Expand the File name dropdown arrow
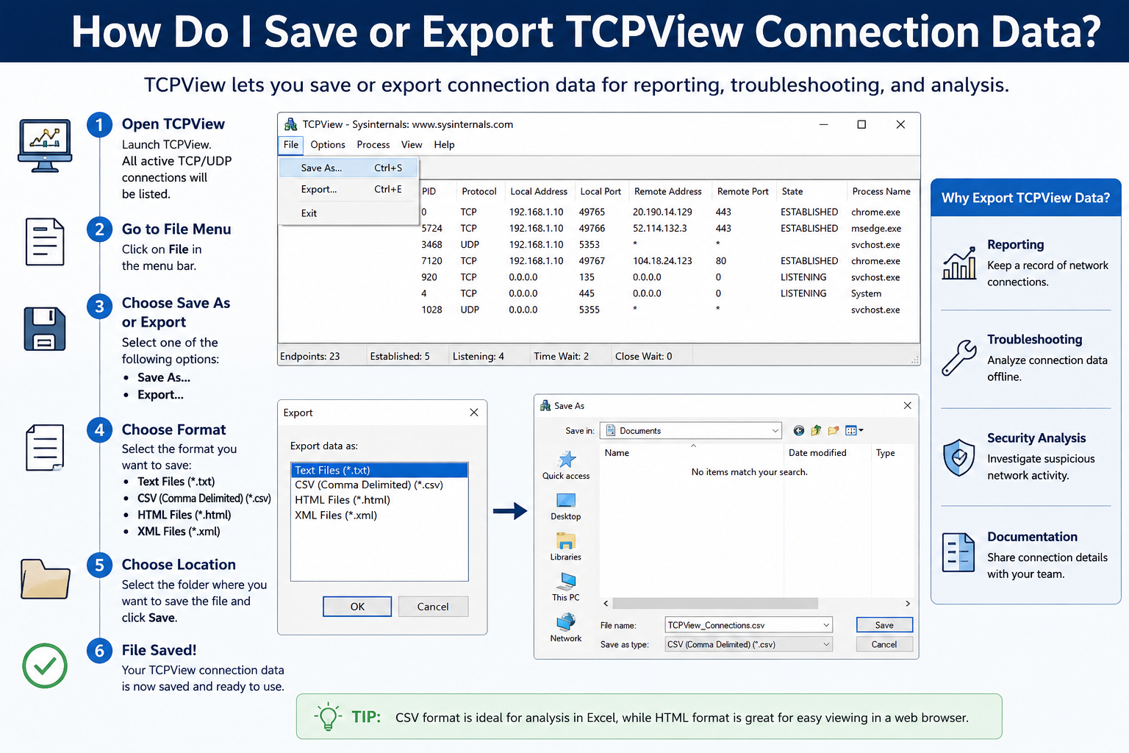Image resolution: width=1129 pixels, height=753 pixels. coord(826,625)
